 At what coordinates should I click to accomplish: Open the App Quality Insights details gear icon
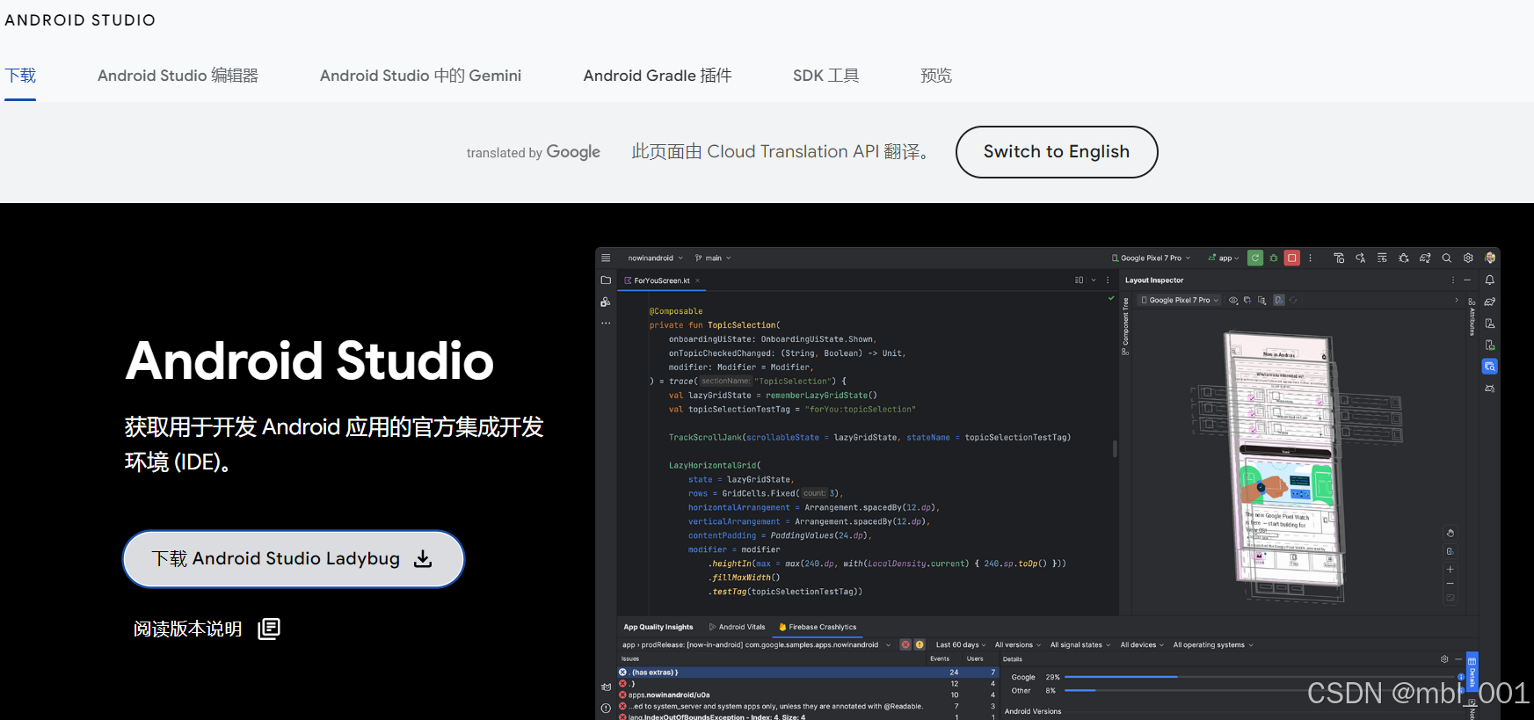coord(1444,658)
